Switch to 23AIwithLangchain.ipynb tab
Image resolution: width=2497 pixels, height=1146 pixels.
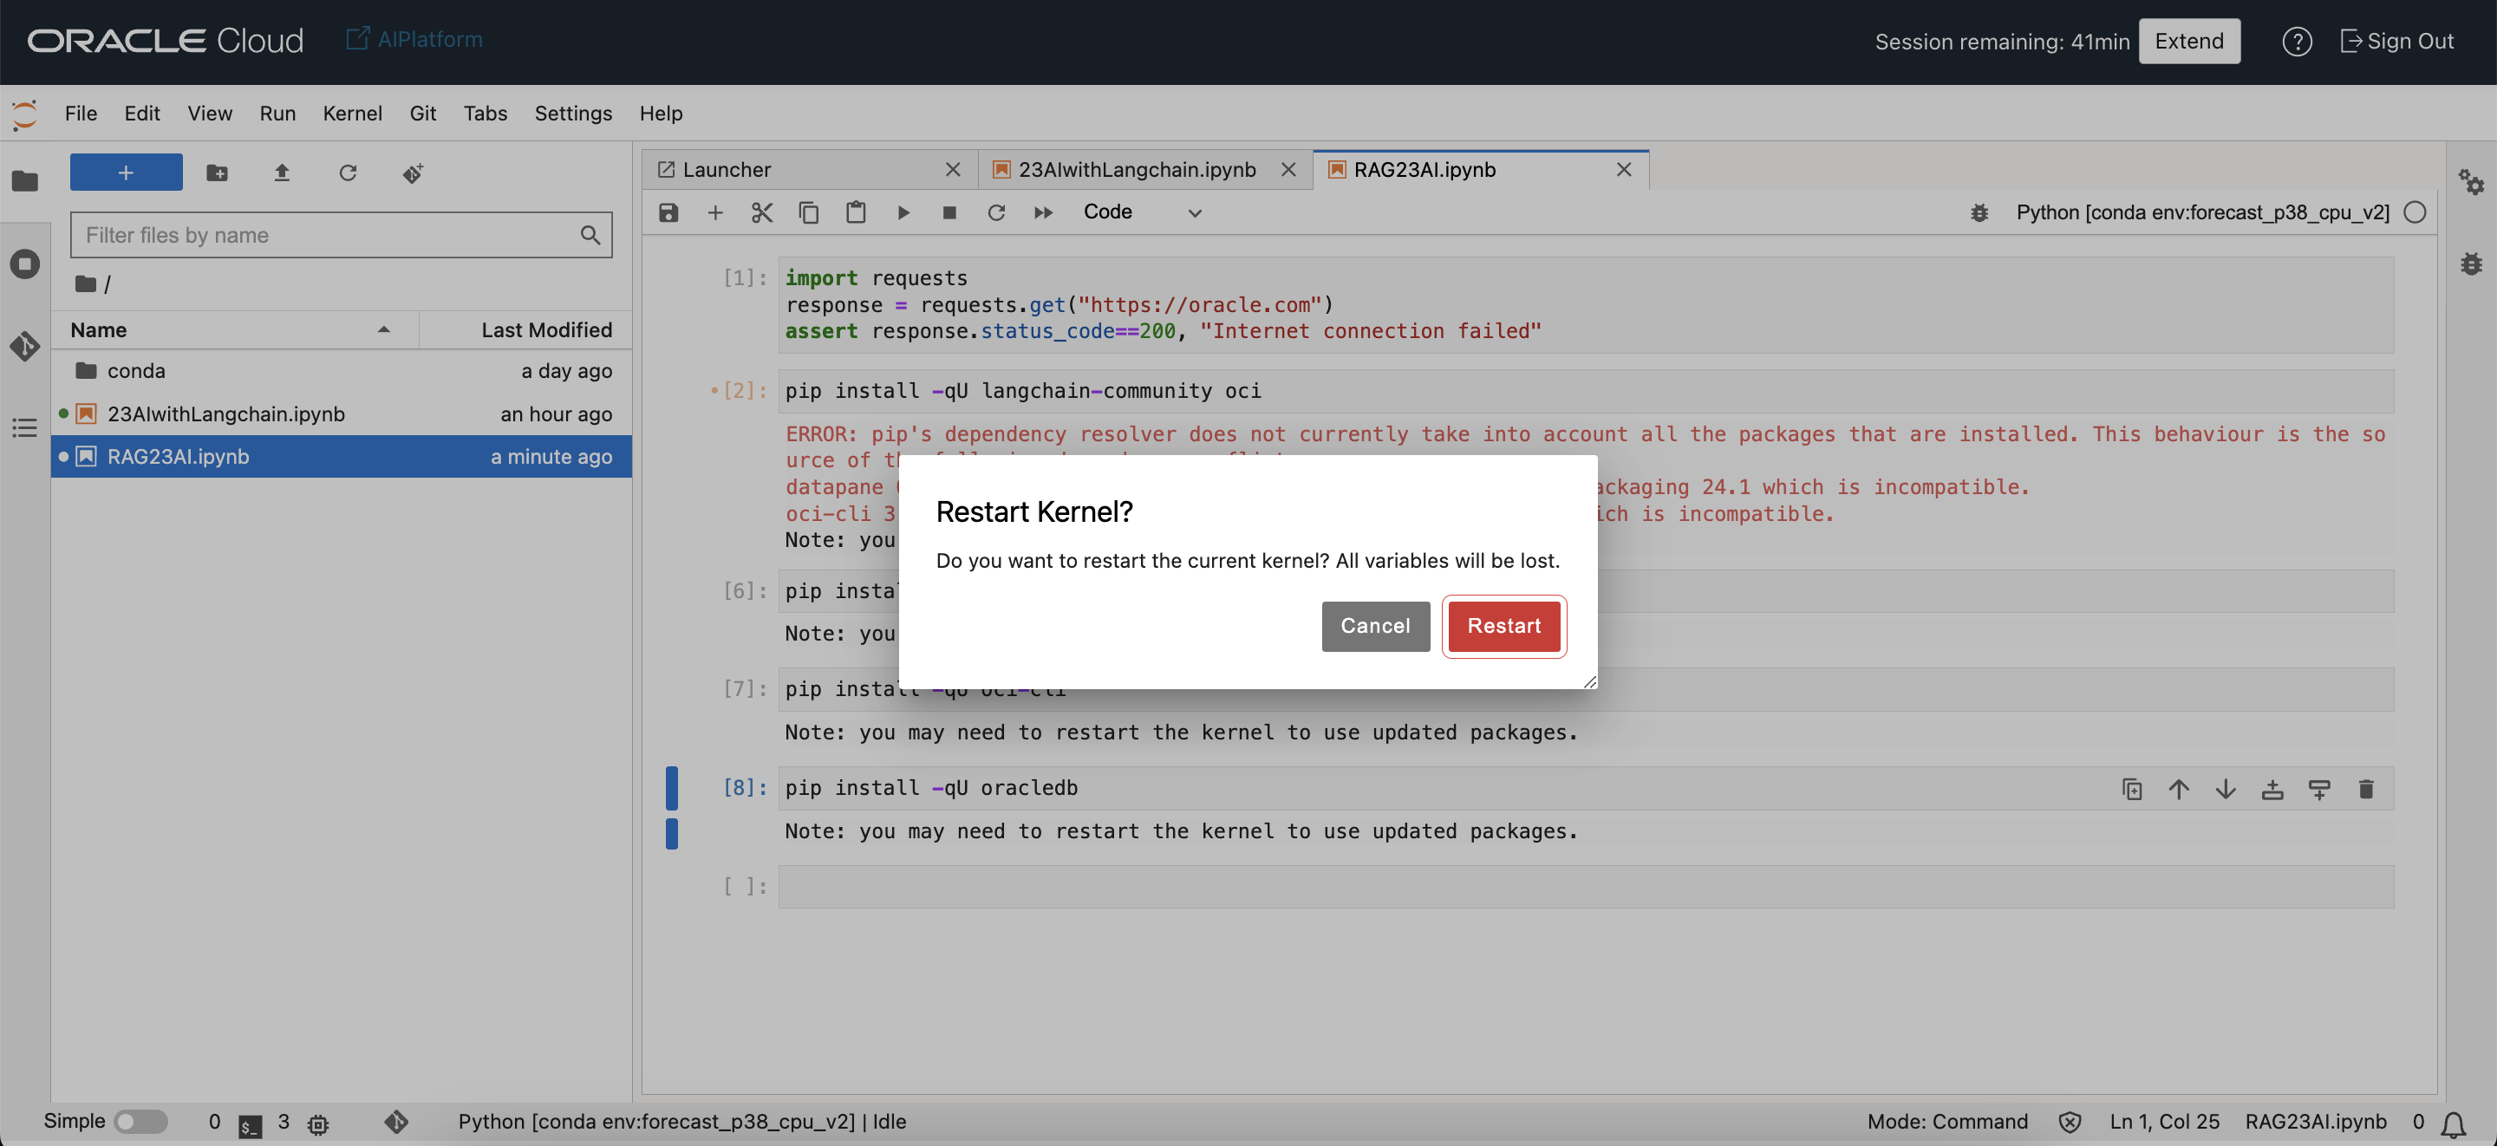1136,170
